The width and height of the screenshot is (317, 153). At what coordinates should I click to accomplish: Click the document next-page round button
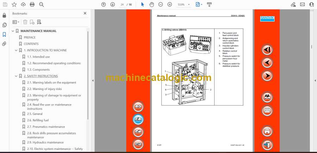267,76
